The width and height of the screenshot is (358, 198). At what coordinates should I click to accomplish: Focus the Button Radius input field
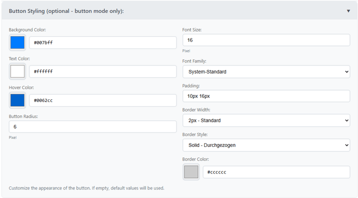click(x=92, y=126)
